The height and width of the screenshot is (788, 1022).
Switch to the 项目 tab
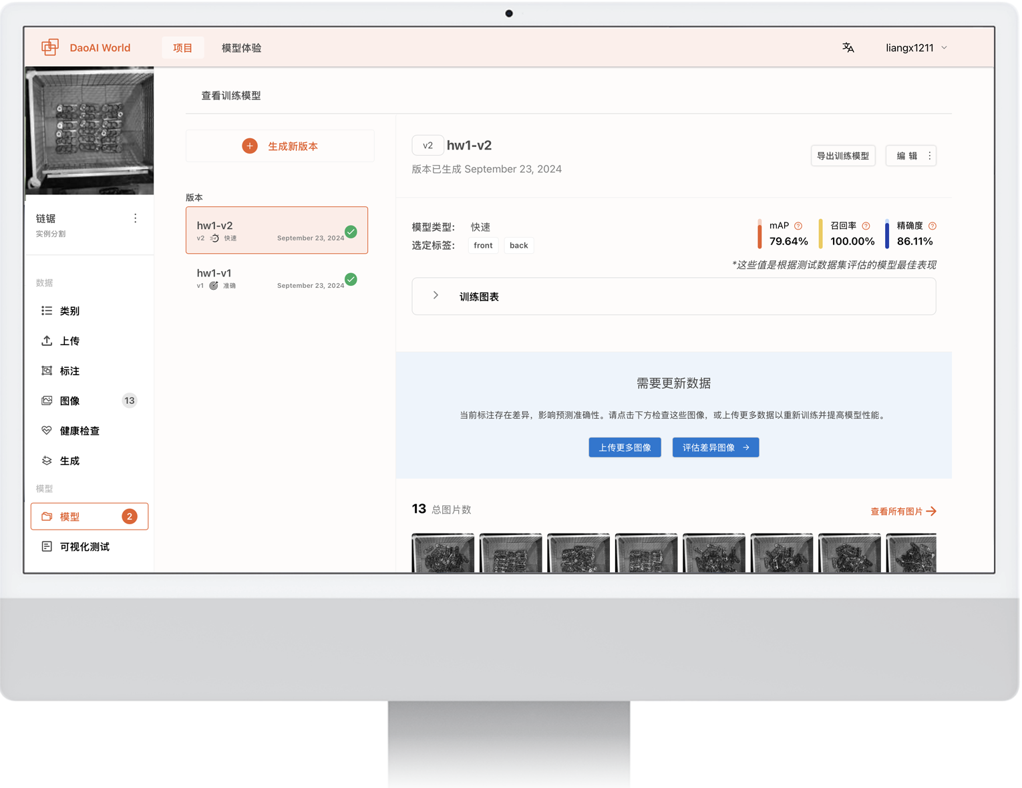pos(182,48)
